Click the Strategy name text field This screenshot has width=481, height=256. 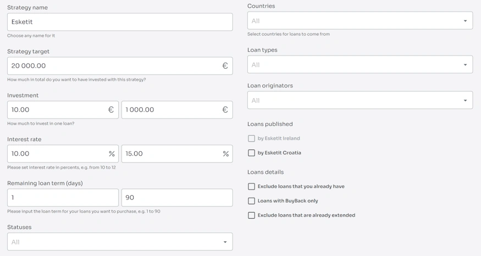click(x=119, y=22)
